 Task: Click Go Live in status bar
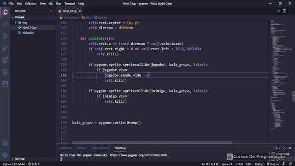pyautogui.click(x=273, y=164)
